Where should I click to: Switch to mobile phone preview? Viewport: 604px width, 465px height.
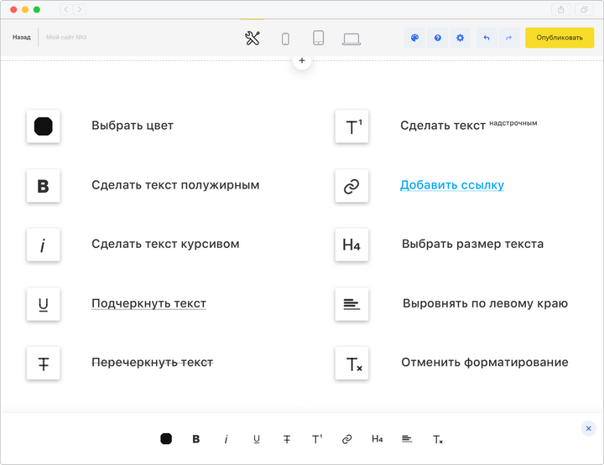(285, 38)
